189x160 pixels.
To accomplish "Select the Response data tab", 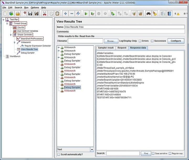I will [x=138, y=48].
